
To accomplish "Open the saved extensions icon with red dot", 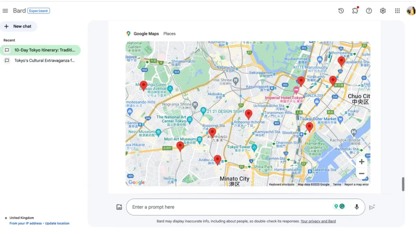I will point(355,11).
